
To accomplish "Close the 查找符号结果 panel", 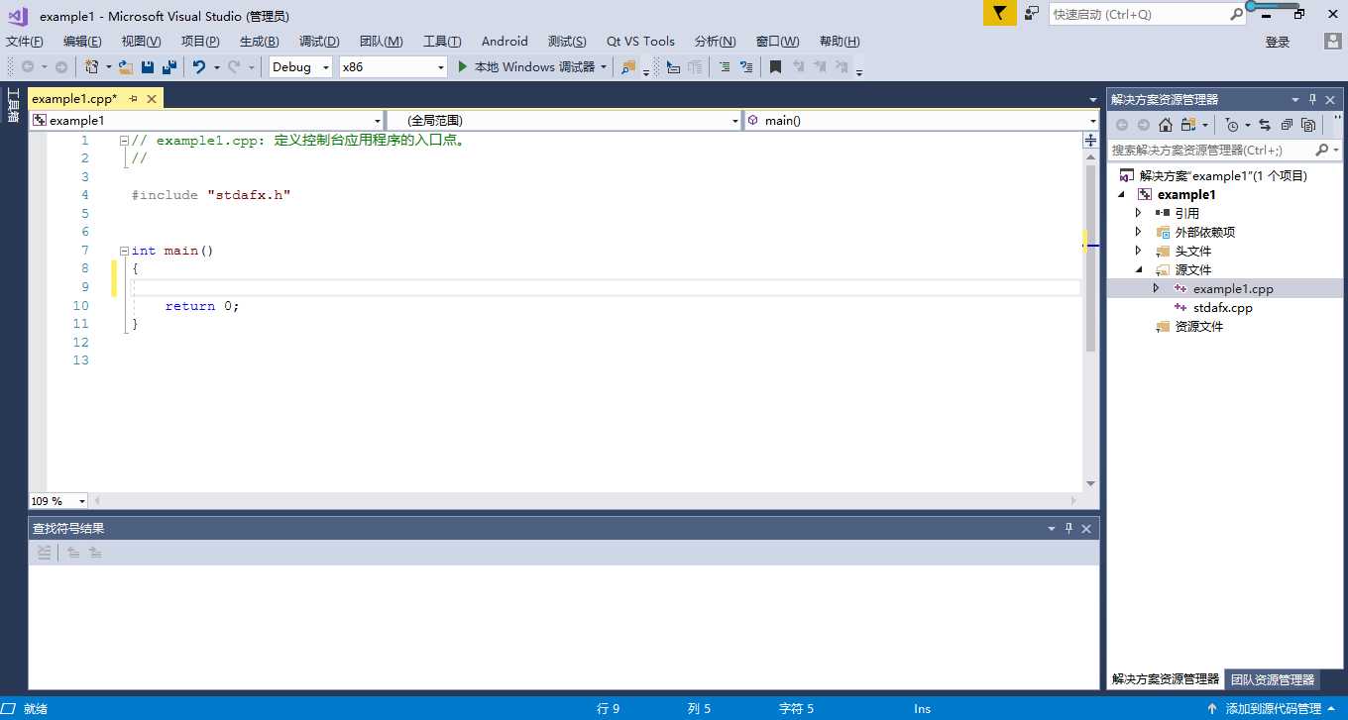I will click(x=1086, y=529).
